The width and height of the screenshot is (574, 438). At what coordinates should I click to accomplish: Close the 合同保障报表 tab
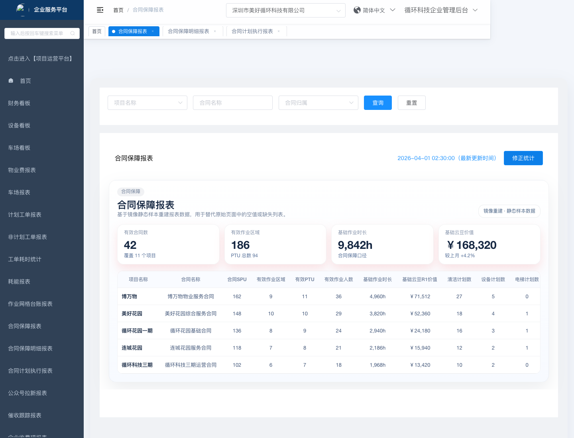153,31
